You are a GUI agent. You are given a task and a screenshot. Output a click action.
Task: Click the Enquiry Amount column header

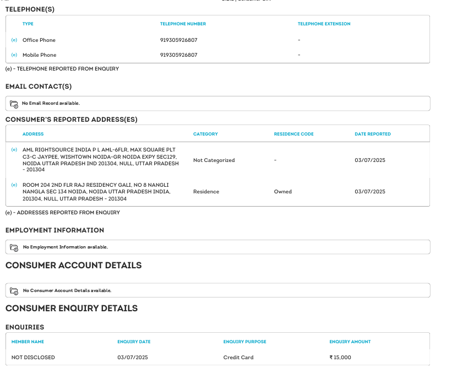(x=350, y=342)
